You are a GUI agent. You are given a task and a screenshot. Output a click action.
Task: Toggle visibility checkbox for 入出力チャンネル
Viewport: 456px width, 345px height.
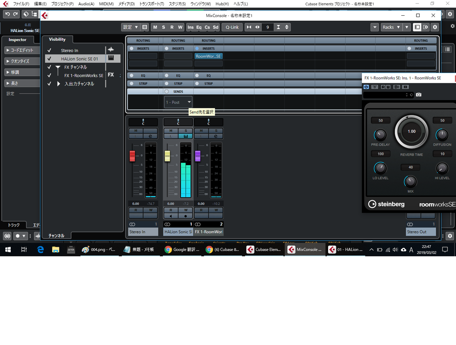click(49, 84)
